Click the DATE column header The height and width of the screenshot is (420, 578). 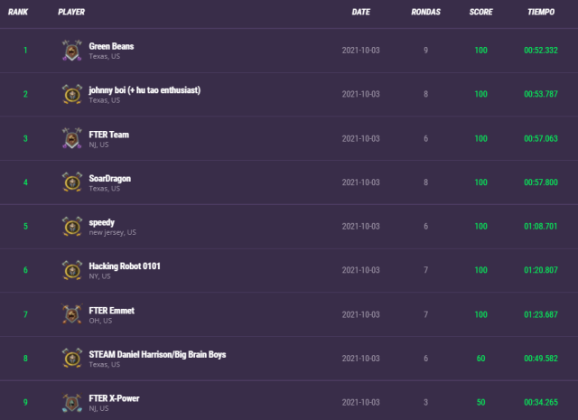pyautogui.click(x=360, y=13)
